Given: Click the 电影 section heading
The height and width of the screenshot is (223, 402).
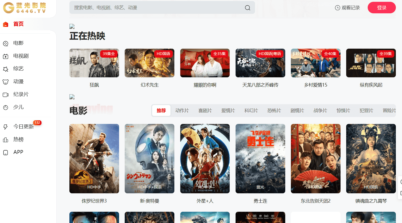Looking at the screenshot, I should 78,111.
